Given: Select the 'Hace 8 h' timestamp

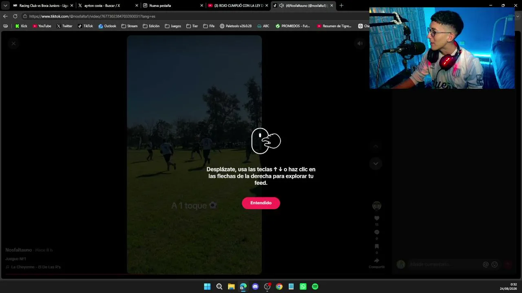Looking at the screenshot, I should 44,250.
